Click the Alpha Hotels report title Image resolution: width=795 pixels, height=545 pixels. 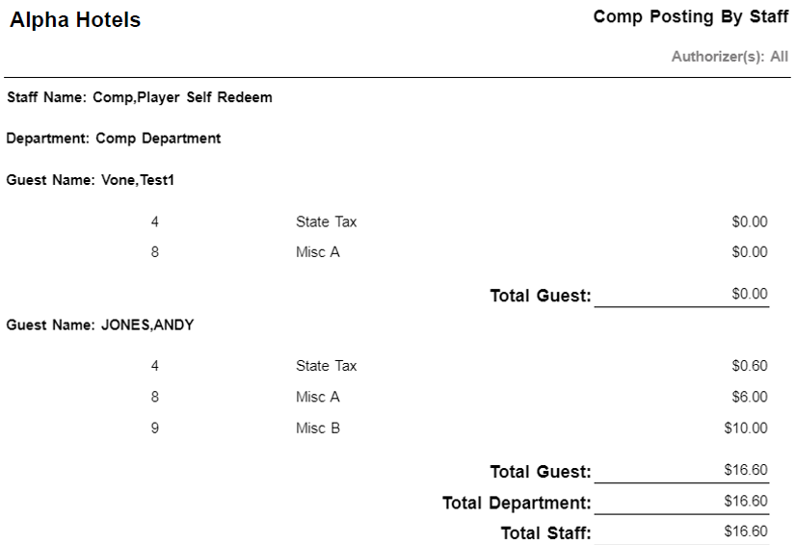tap(75, 20)
